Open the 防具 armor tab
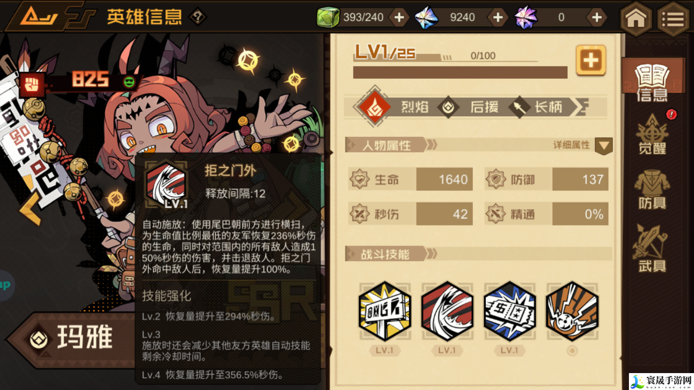This screenshot has height=390, width=694. pos(652,189)
